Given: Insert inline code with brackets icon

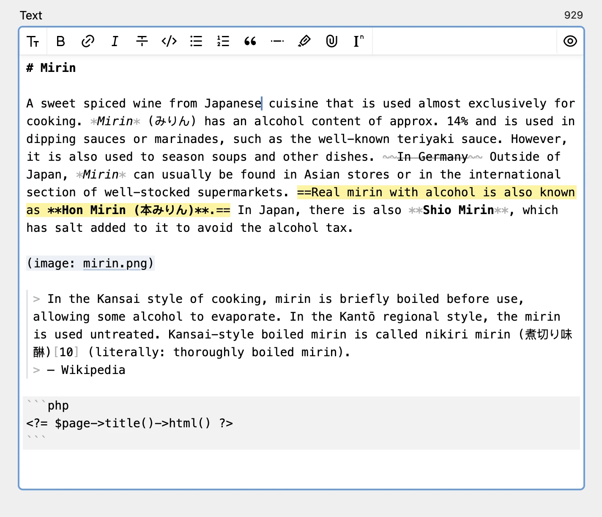Looking at the screenshot, I should [x=169, y=41].
